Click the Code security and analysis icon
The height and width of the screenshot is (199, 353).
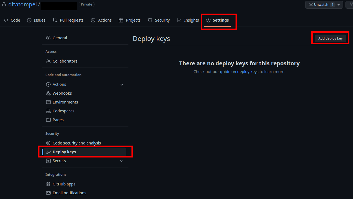48,143
